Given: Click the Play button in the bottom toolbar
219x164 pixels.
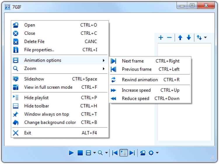Looking at the screenshot, I should [71, 153].
